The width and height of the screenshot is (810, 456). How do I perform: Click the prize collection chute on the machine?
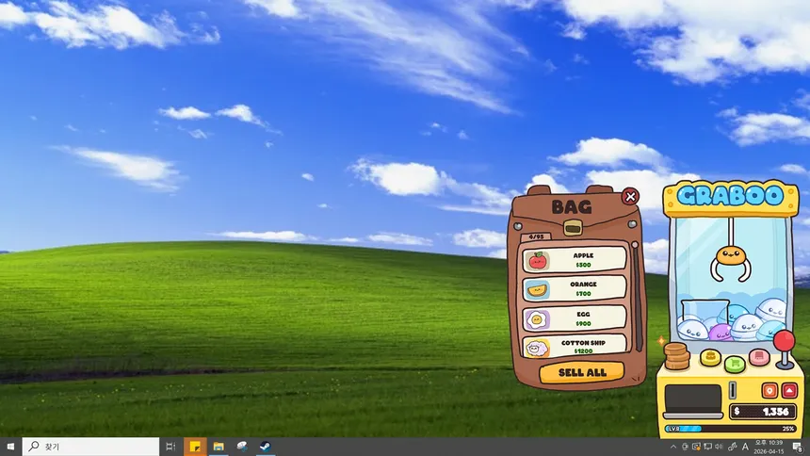coord(692,400)
